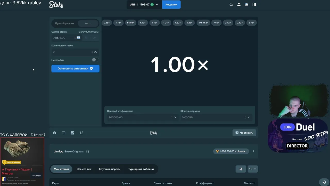
Task: Adjust the target multiplier stepper arrows
Action: pyautogui.click(x=172, y=118)
